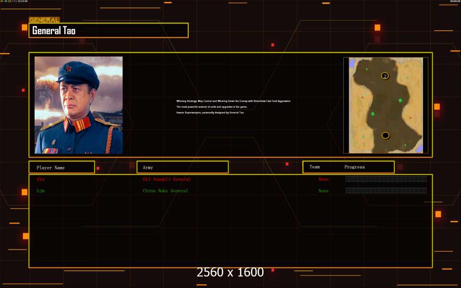Click the Team column label
The image size is (461, 288).
[x=314, y=167]
